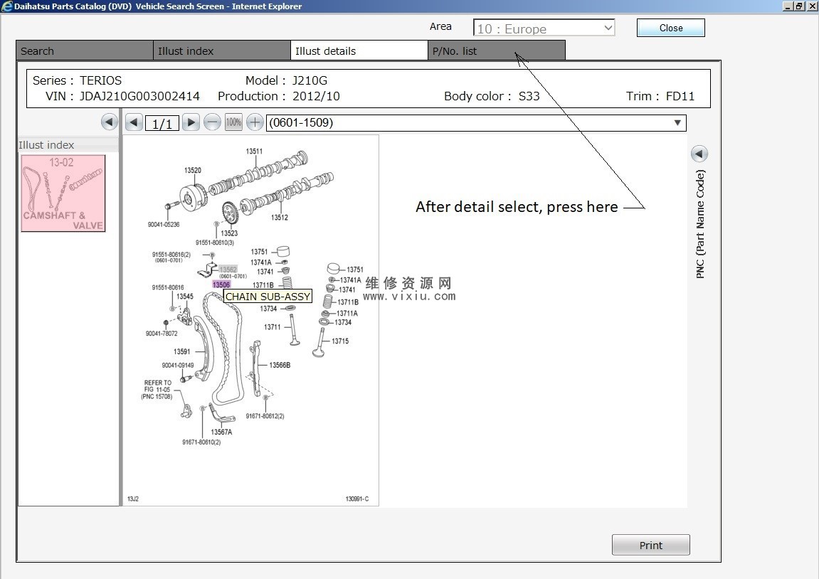Select part number 13591 in diagram

(182, 351)
